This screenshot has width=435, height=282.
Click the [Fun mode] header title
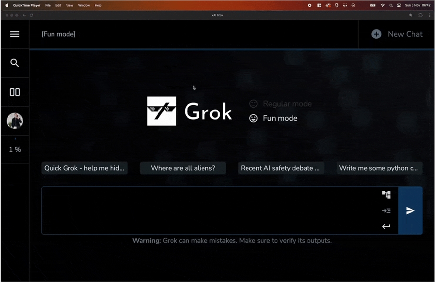point(58,34)
